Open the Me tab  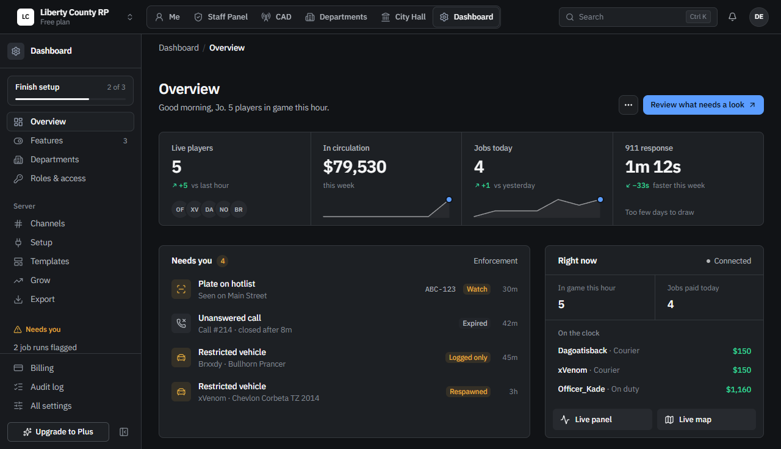point(167,17)
